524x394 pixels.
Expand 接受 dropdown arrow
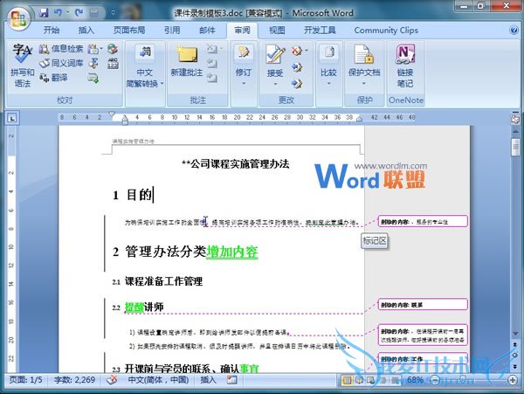point(275,84)
